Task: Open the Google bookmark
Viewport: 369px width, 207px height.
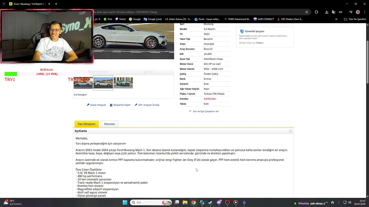Action: click(x=135, y=19)
